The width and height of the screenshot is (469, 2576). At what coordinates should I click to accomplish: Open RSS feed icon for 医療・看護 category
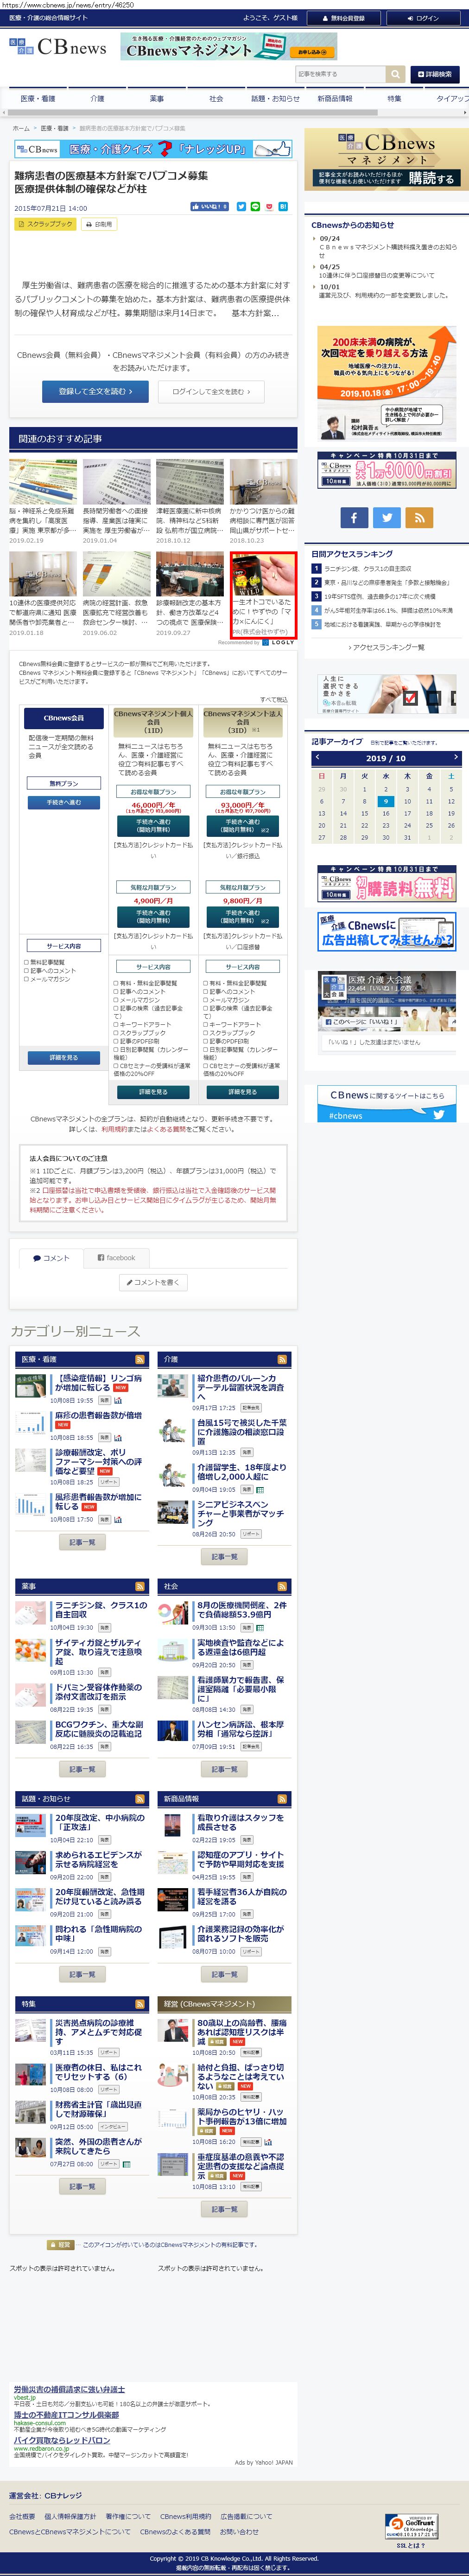(139, 1360)
